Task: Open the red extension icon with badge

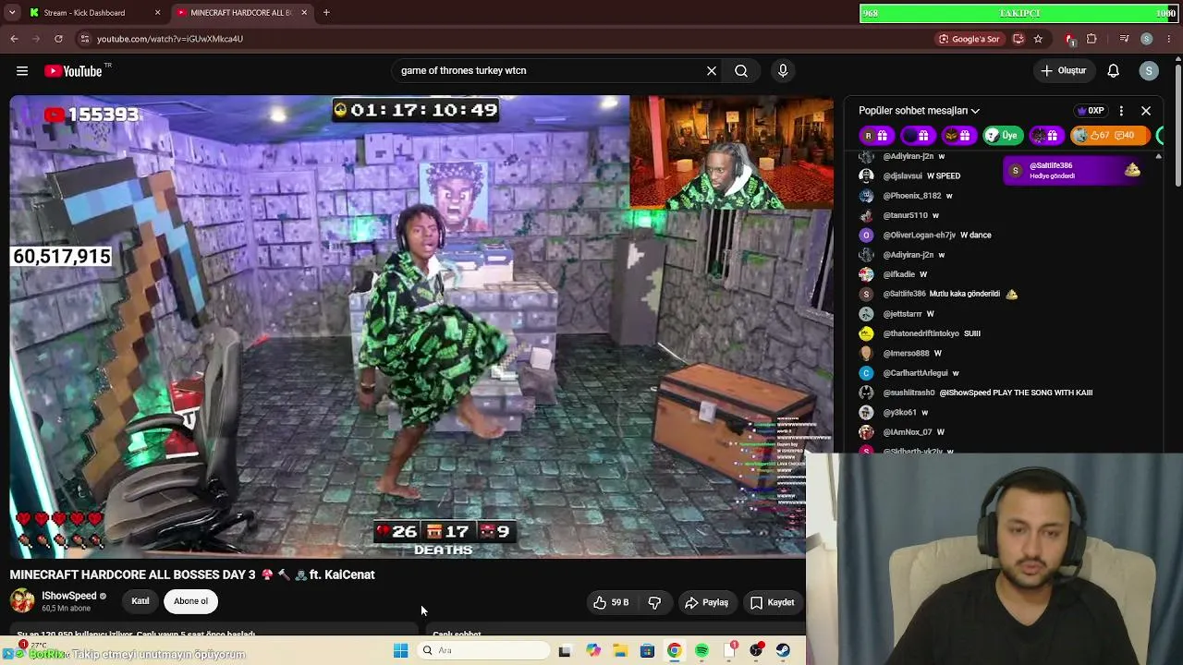Action: point(1070,39)
